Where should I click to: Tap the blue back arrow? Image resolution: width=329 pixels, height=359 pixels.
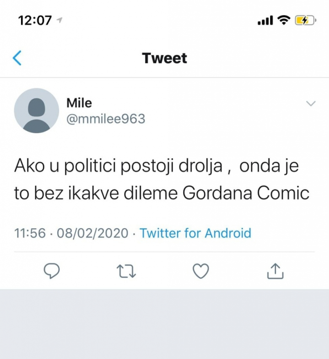pyautogui.click(x=17, y=58)
